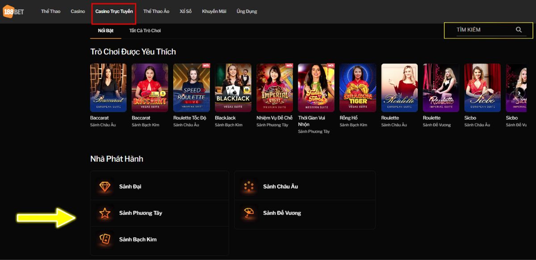This screenshot has width=536, height=260.
Task: Select the Roulette Imperial Suite thumbnail
Action: (441, 88)
